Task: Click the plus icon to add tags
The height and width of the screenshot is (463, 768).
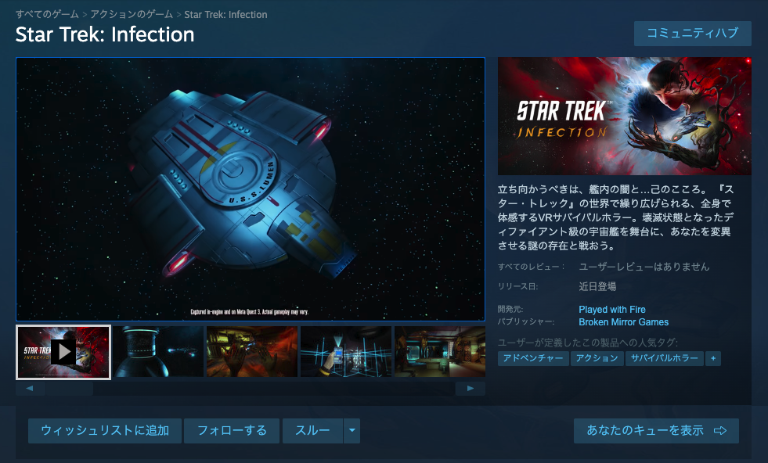Action: (x=713, y=358)
